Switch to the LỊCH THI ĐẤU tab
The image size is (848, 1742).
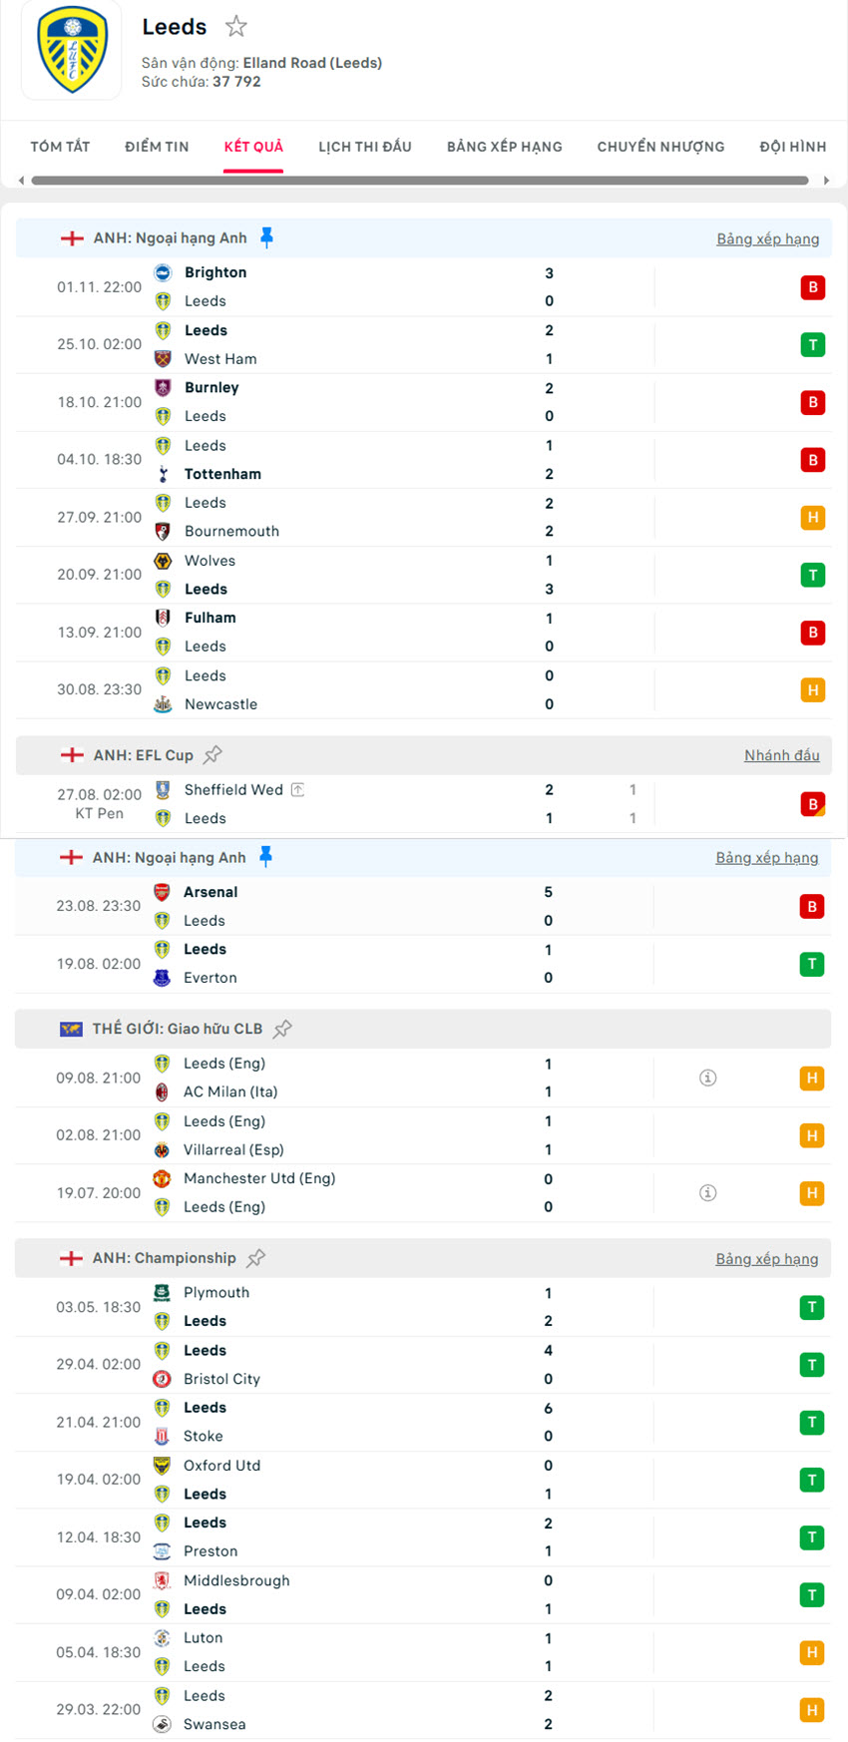(x=363, y=146)
